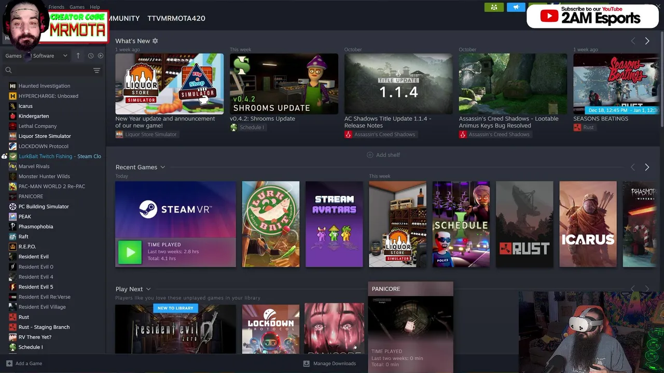The width and height of the screenshot is (664, 373).
Task: Open Resident Evil 0 tile in Play Next
Action: pos(175,329)
